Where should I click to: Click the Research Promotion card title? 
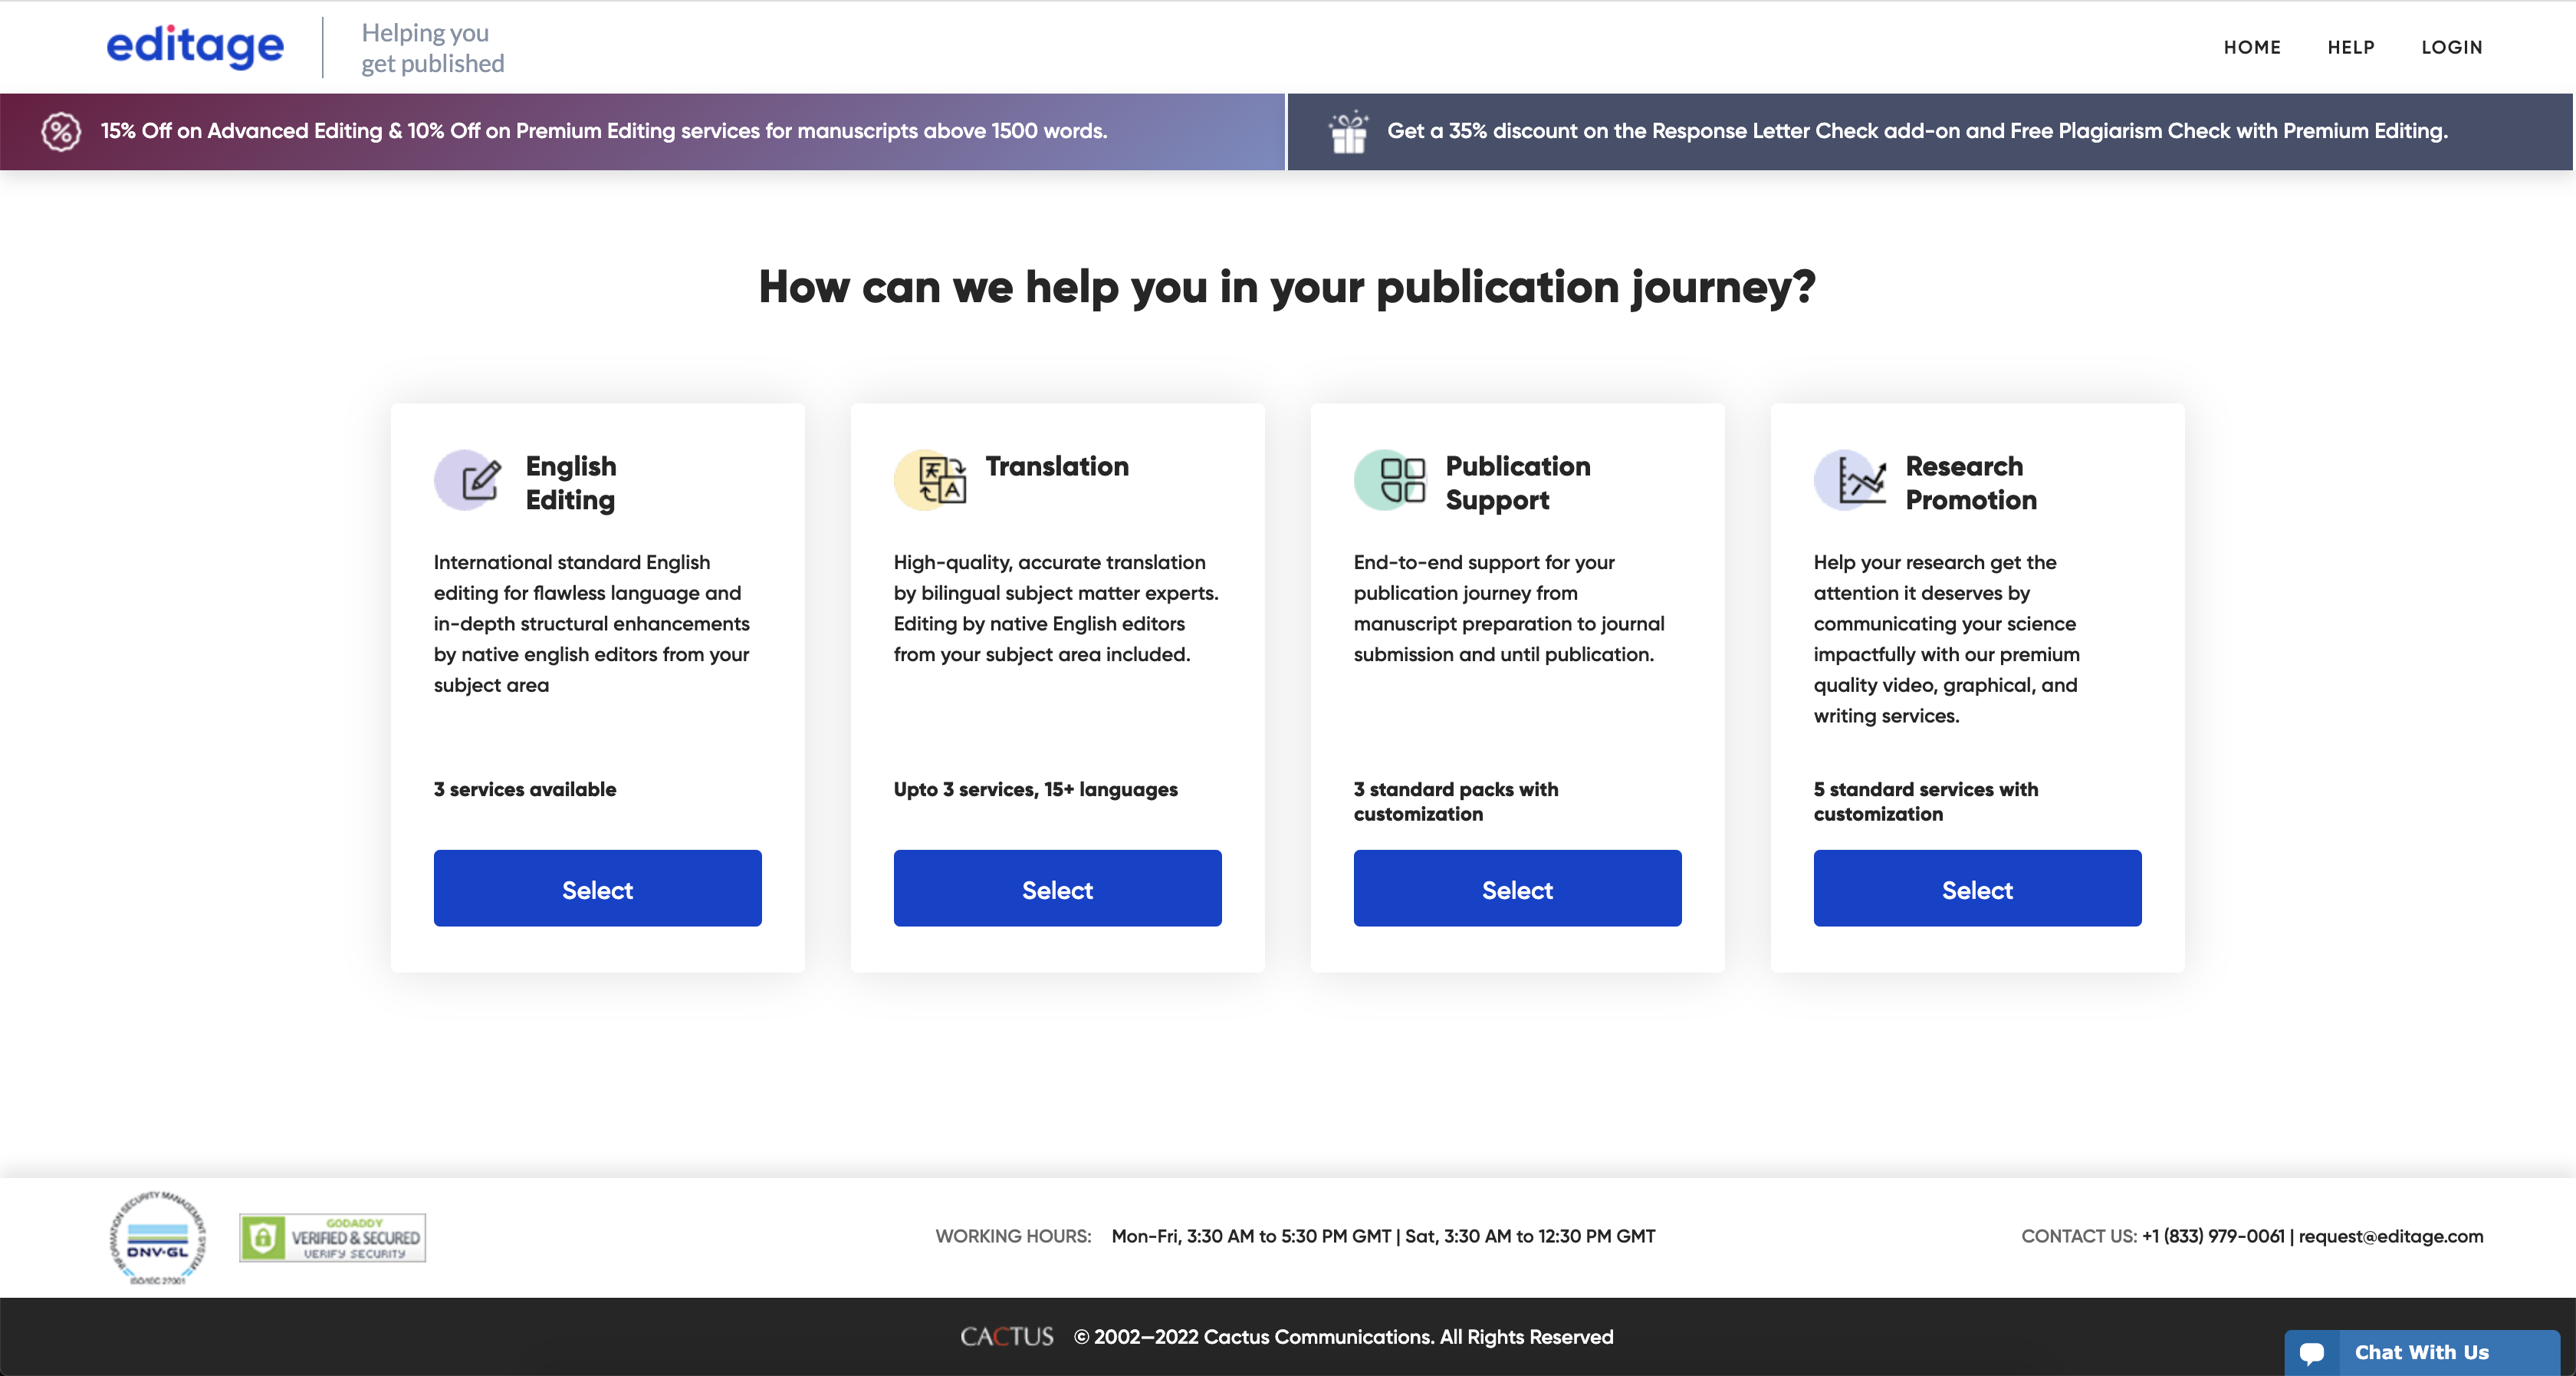pyautogui.click(x=1971, y=483)
